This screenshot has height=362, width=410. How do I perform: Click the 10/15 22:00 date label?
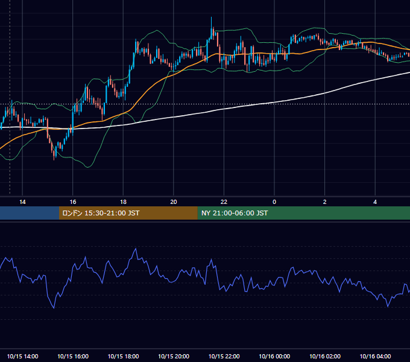point(224,356)
